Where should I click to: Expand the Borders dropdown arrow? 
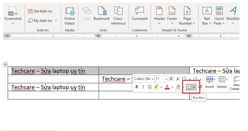point(194,87)
